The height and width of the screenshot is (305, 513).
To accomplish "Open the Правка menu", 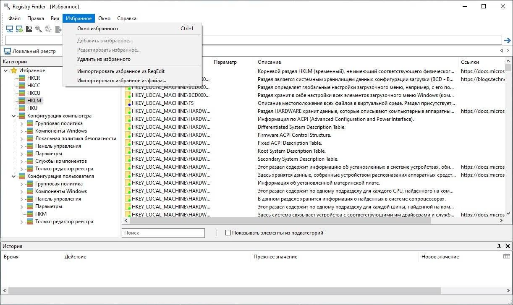I will (x=36, y=18).
